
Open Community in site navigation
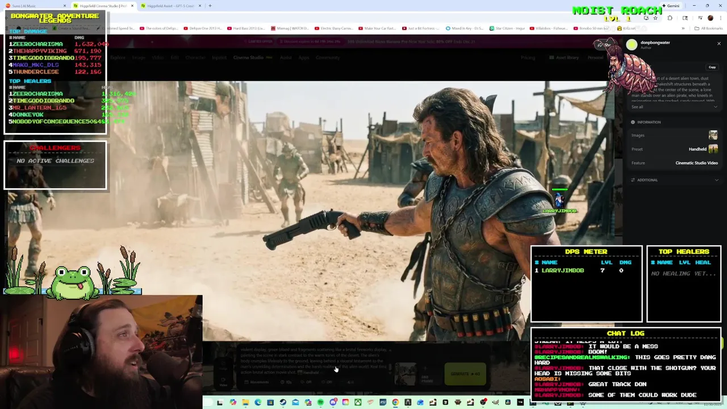[x=328, y=57]
